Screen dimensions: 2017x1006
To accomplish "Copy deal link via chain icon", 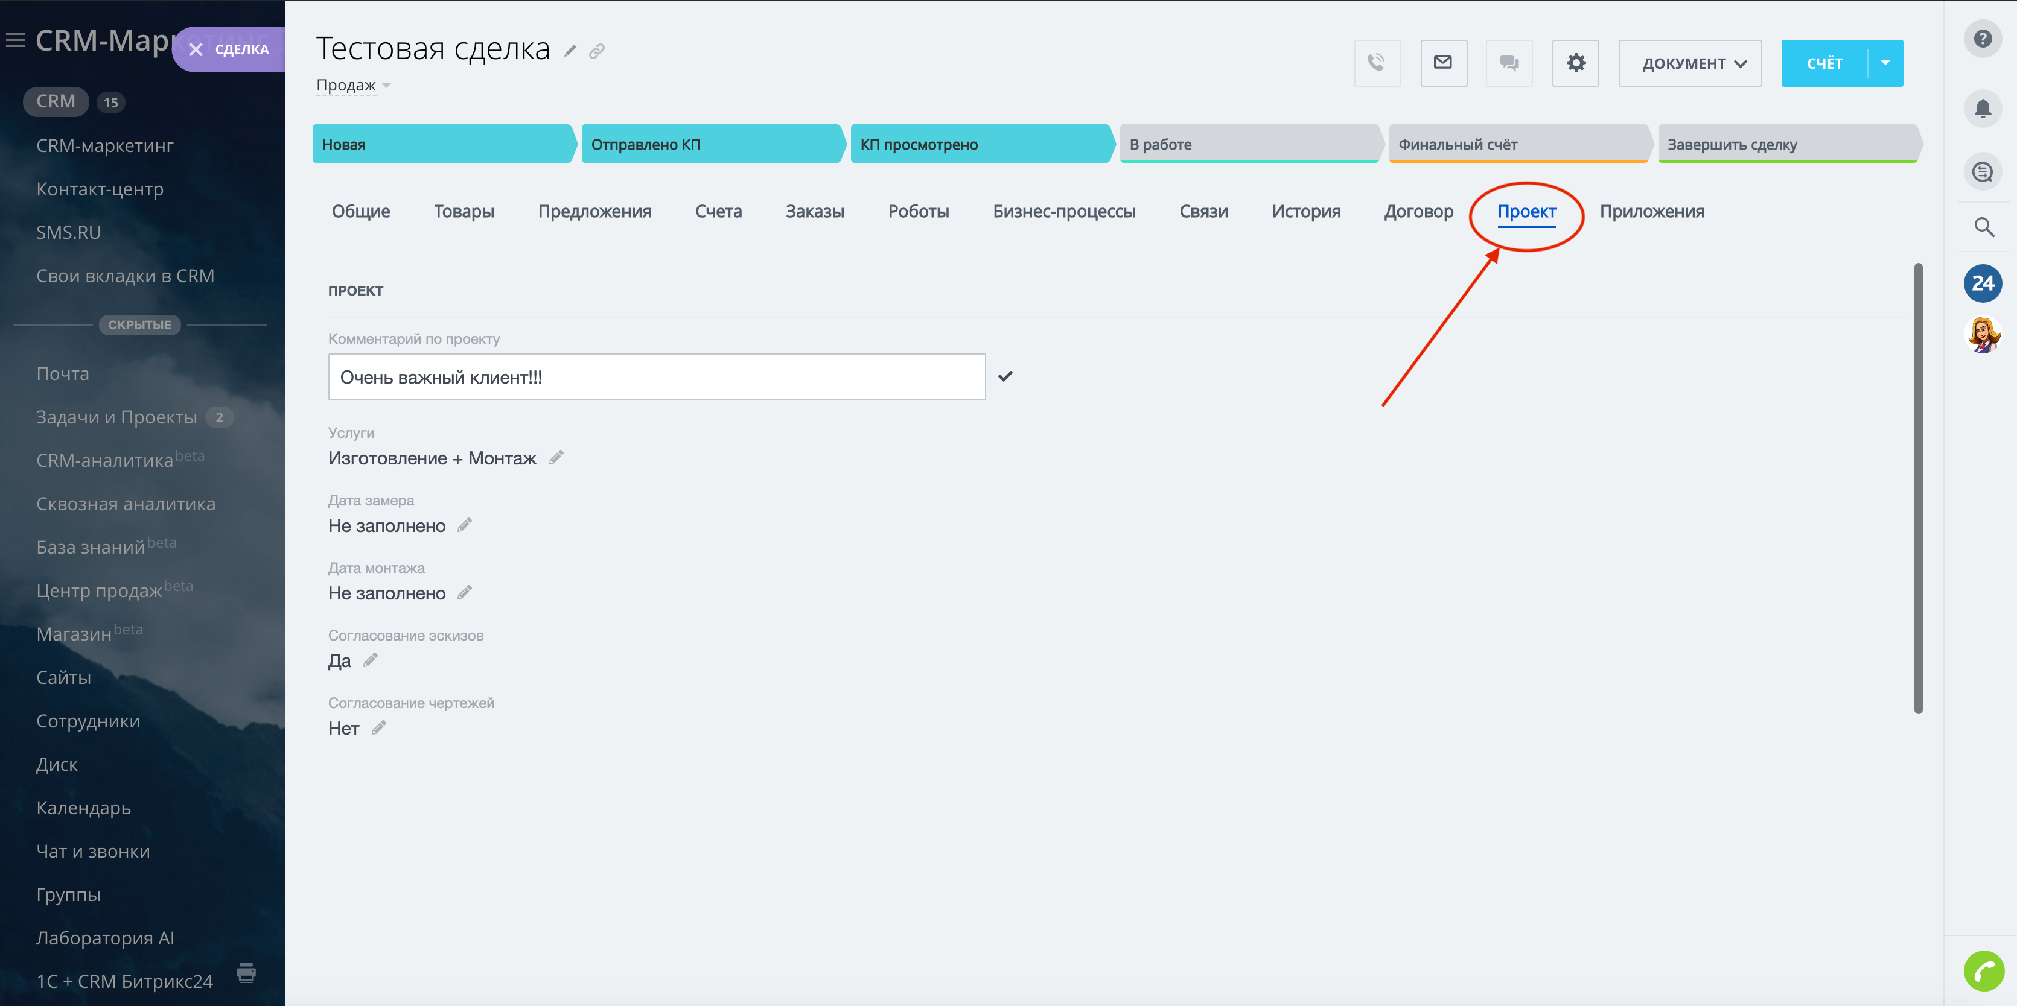I will pyautogui.click(x=597, y=52).
